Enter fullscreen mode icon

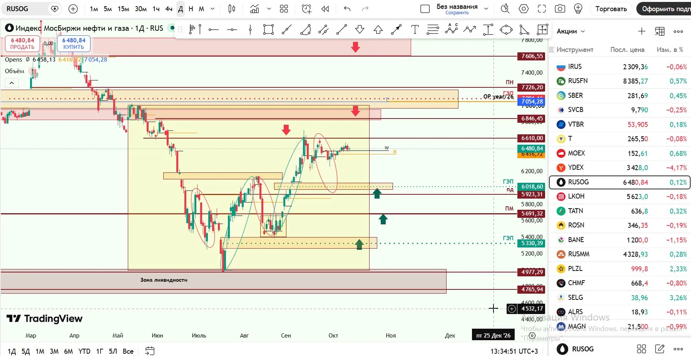coord(542,9)
